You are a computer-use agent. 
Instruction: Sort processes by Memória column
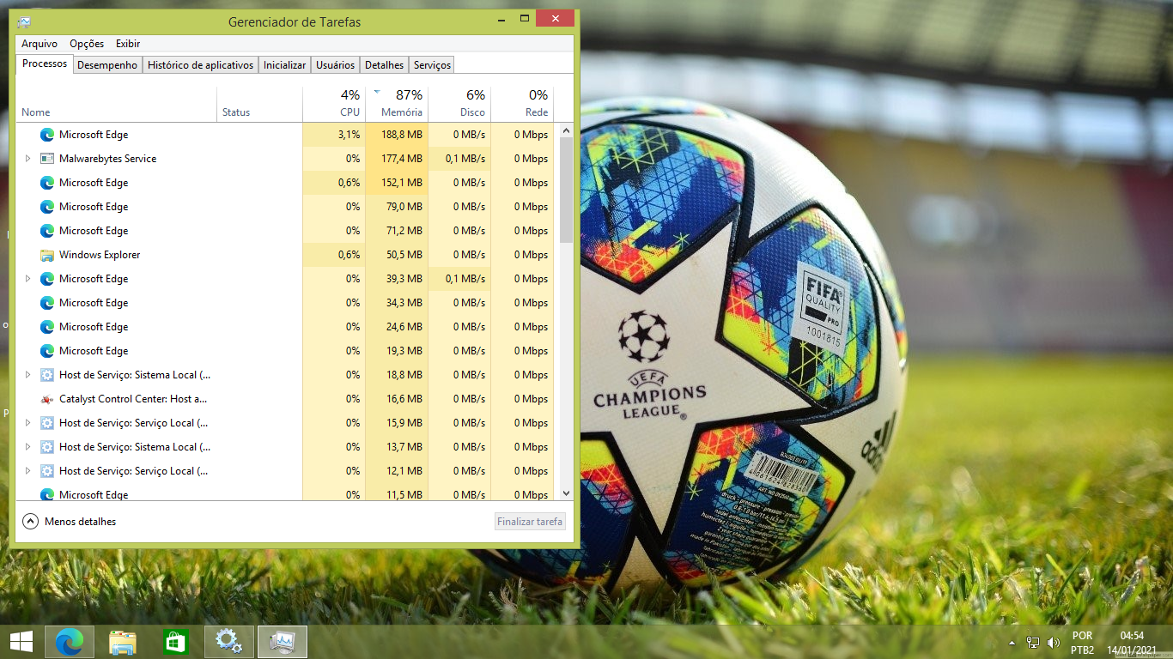click(x=397, y=104)
